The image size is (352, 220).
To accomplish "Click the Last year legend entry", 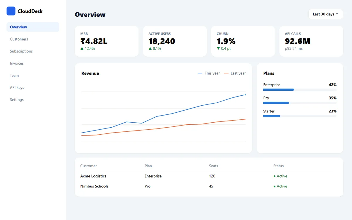I will click(235, 73).
